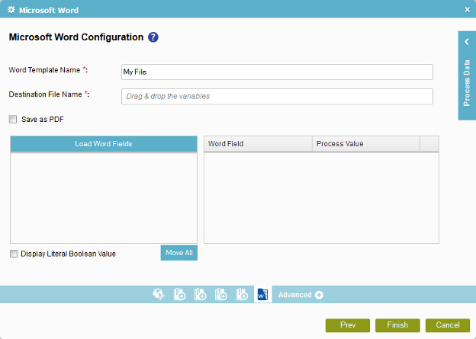The width and height of the screenshot is (476, 339).
Task: Click the gear icon in the title bar
Action: click(x=11, y=10)
